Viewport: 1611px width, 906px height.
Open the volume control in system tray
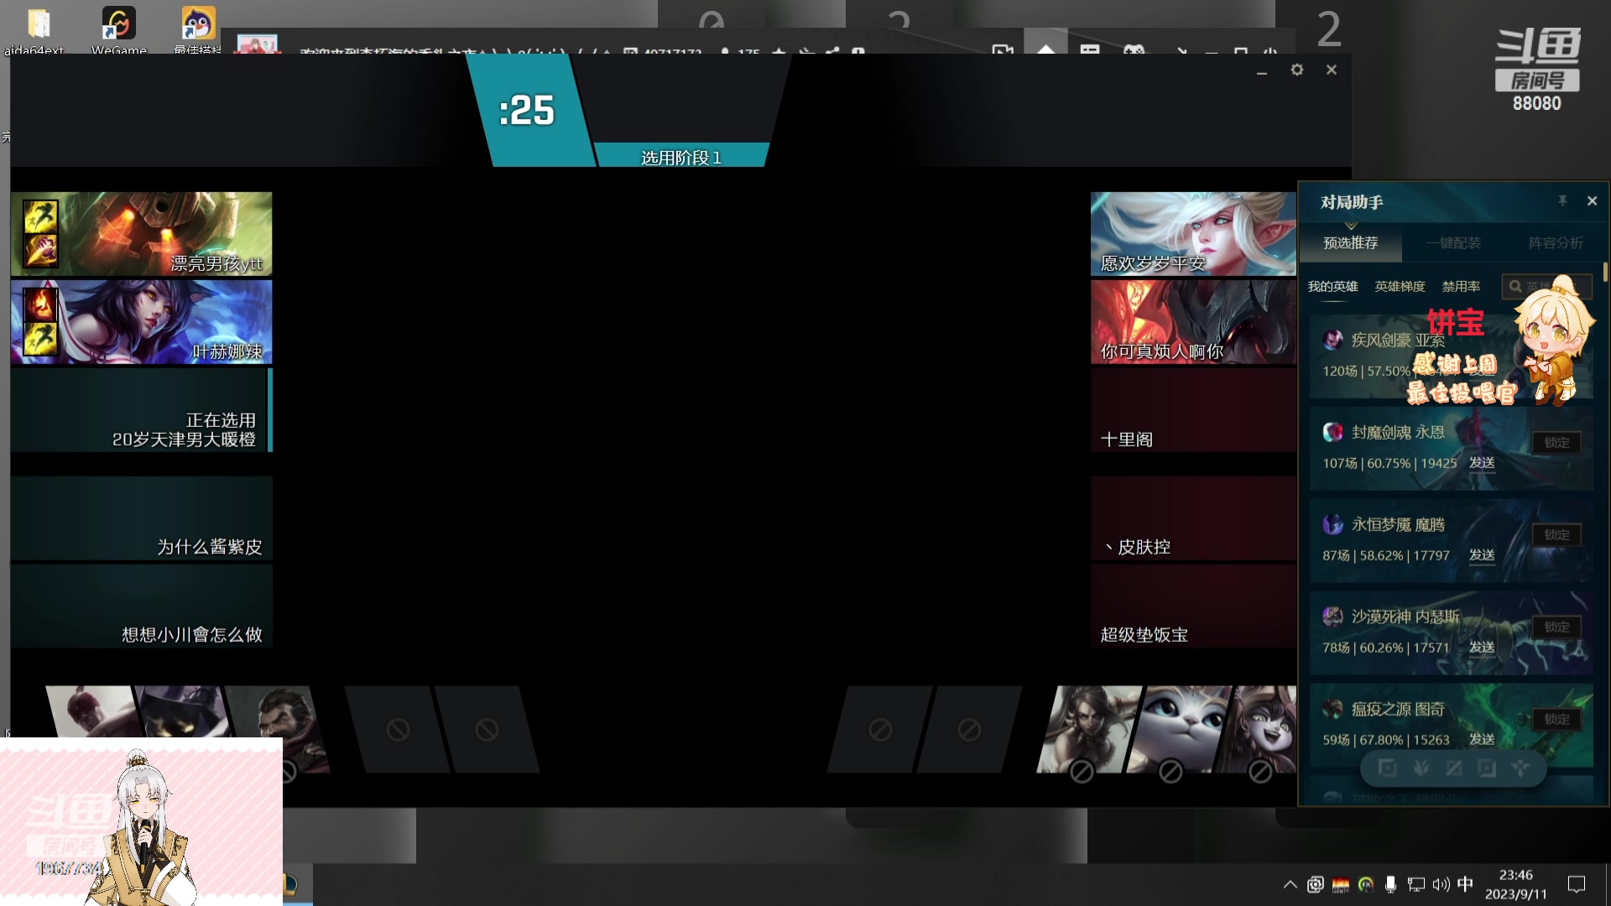point(1441,884)
